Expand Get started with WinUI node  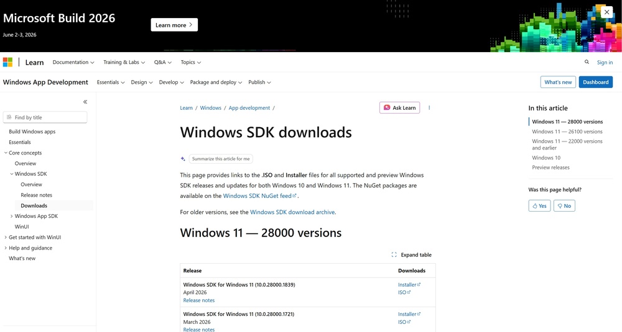tap(6, 238)
